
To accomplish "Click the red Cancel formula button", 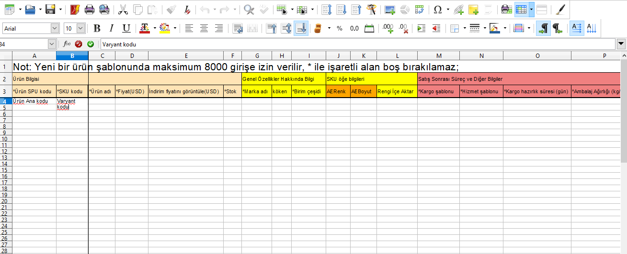I will click(x=79, y=44).
